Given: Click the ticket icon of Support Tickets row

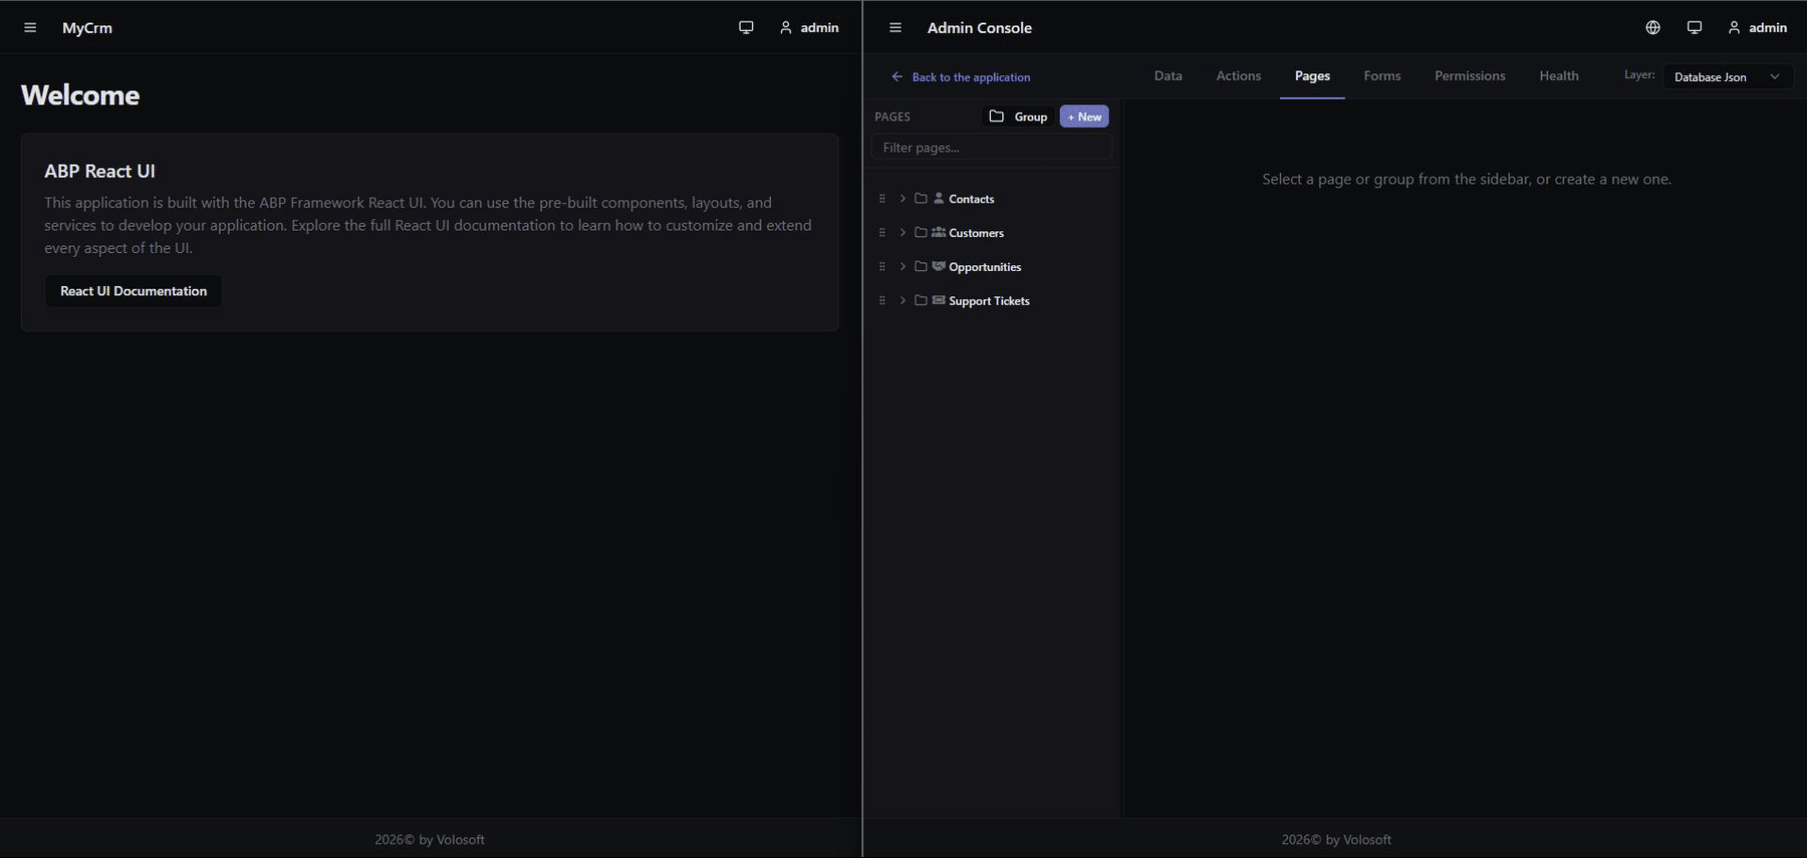Looking at the screenshot, I should click(x=938, y=300).
